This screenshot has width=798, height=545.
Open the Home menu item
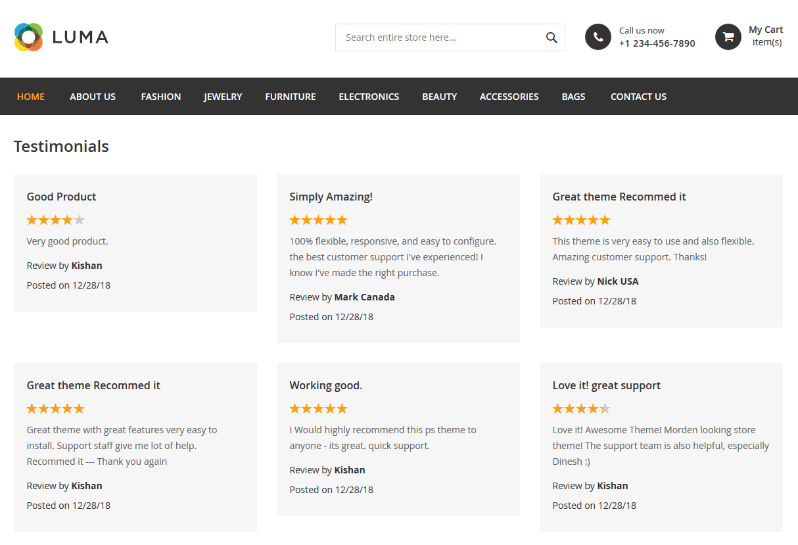[x=31, y=97]
